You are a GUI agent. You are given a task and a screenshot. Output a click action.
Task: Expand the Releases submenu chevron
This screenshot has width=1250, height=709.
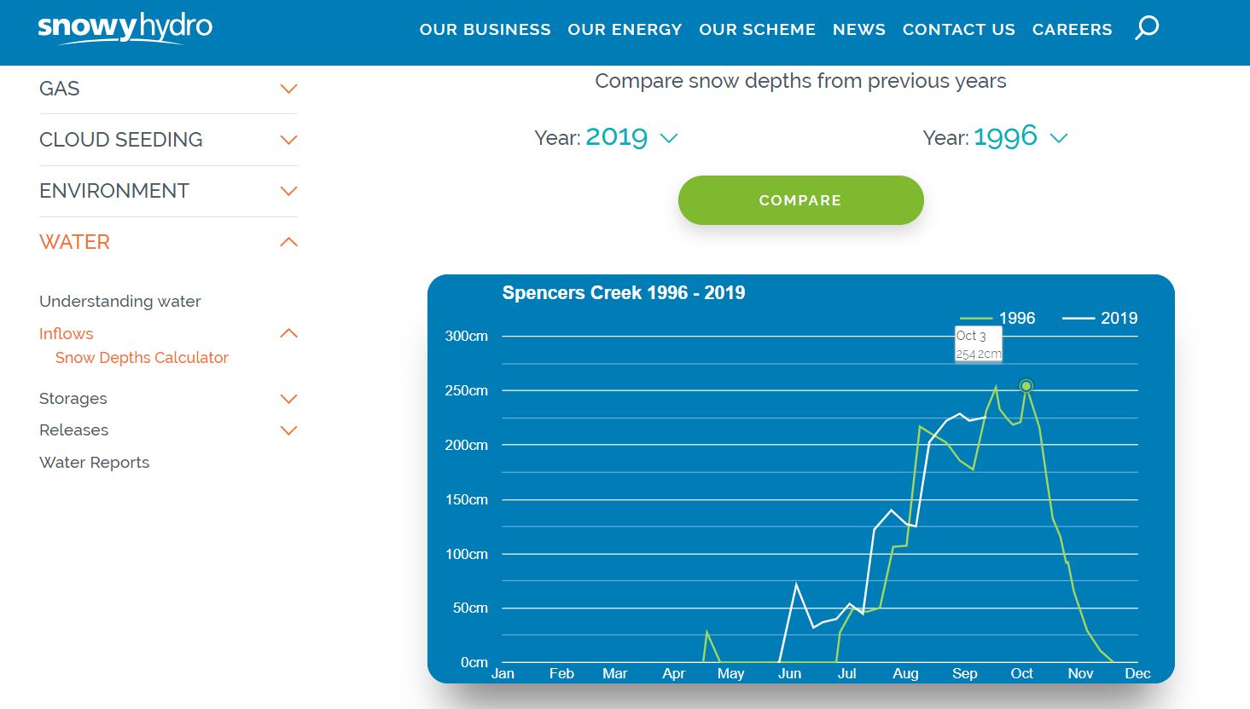[288, 430]
